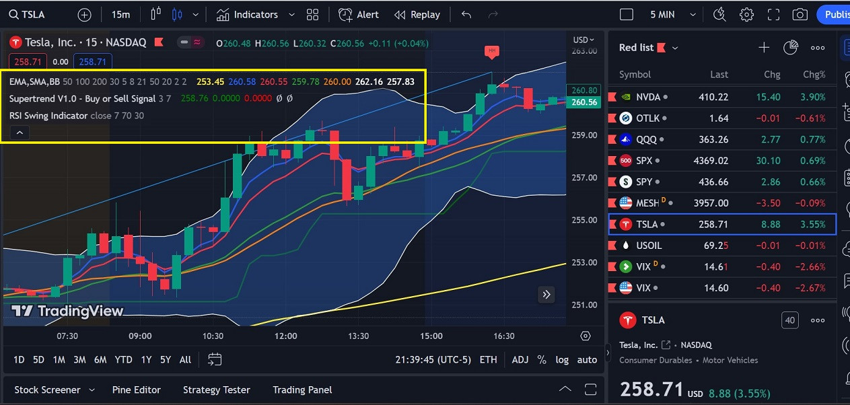Click the 258.71 red sell price button
Screen dimensions: 850x405
[x=28, y=61]
